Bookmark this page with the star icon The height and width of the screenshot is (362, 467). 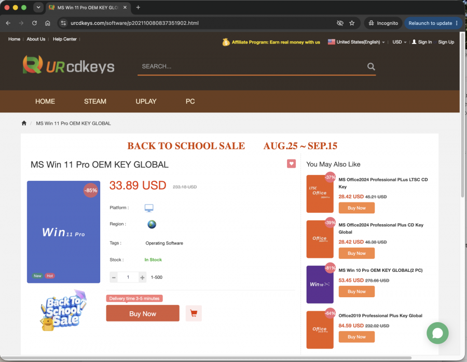(352, 23)
